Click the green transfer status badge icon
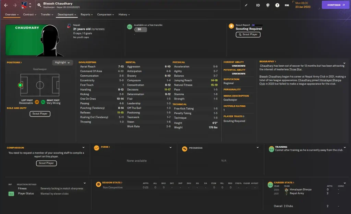 [x=130, y=27]
